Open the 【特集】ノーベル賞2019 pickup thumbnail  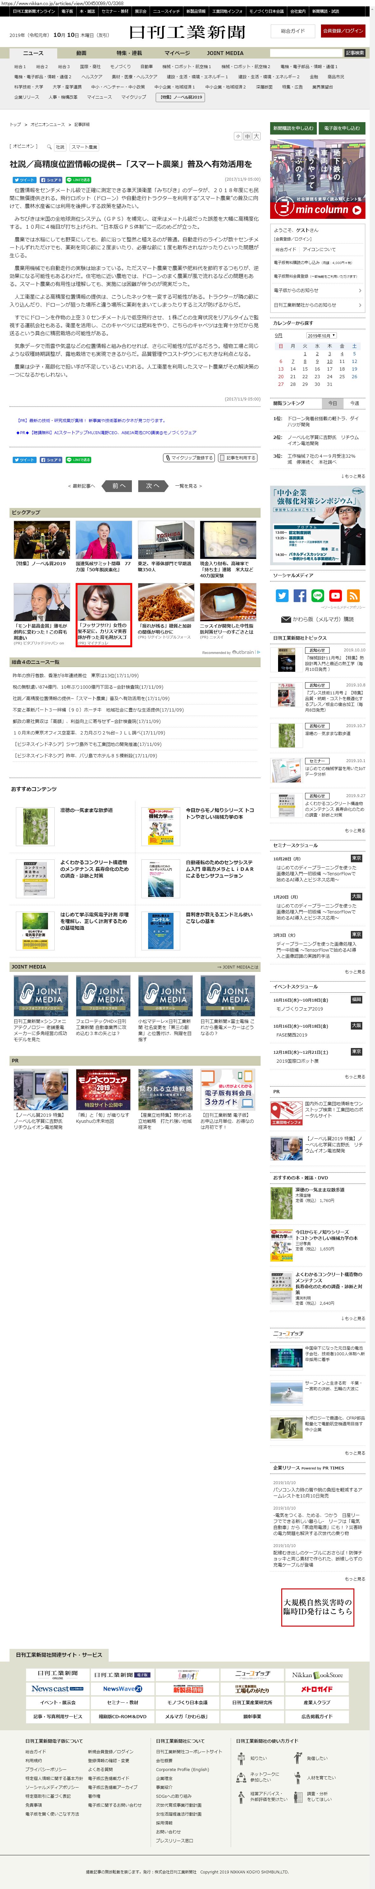click(x=41, y=539)
